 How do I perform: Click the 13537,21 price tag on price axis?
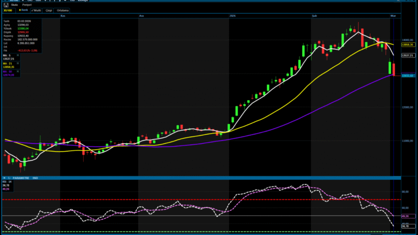(x=408, y=55)
